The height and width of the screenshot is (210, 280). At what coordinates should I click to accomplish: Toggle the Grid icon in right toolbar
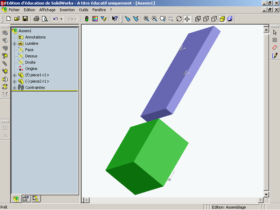(x=275, y=40)
